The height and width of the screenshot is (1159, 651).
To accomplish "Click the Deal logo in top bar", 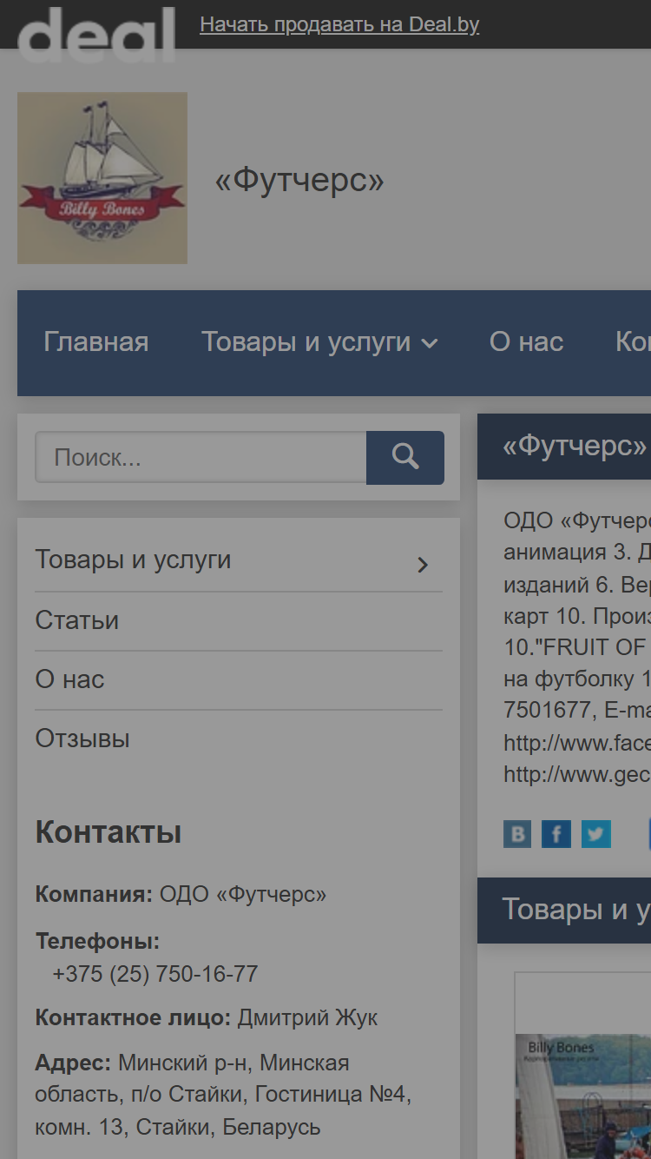I will tap(96, 33).
